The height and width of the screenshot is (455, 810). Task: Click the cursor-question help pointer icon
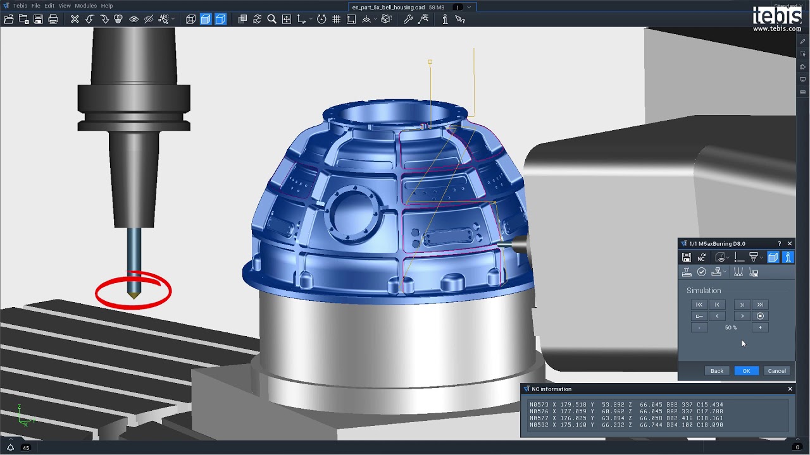click(x=460, y=19)
